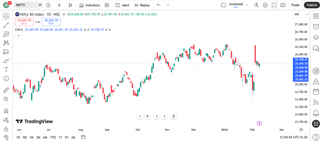Open the emoji icons tool
The height and width of the screenshot is (141, 321).
[6, 78]
